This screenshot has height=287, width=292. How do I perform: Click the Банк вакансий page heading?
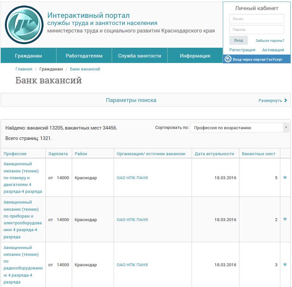(x=49, y=81)
